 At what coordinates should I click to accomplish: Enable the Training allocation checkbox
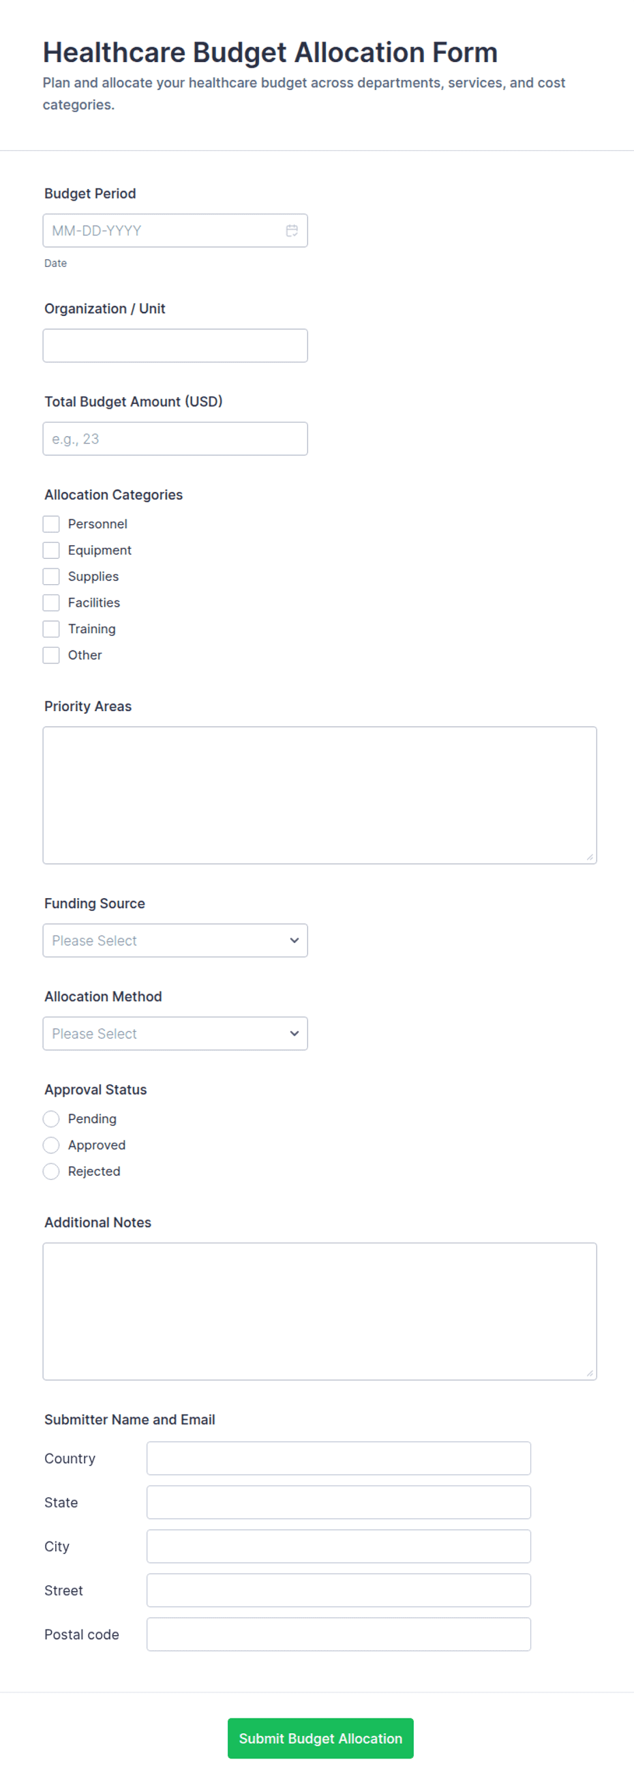[x=50, y=629]
